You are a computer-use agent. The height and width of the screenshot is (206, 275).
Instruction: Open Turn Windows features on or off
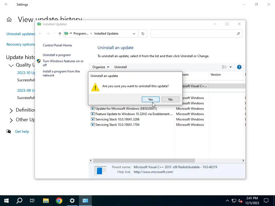[63, 63]
